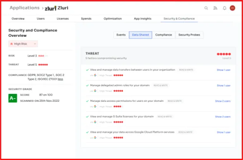
Task: Click check mark beside delegated admin roles
Action: pyautogui.click(x=87, y=86)
